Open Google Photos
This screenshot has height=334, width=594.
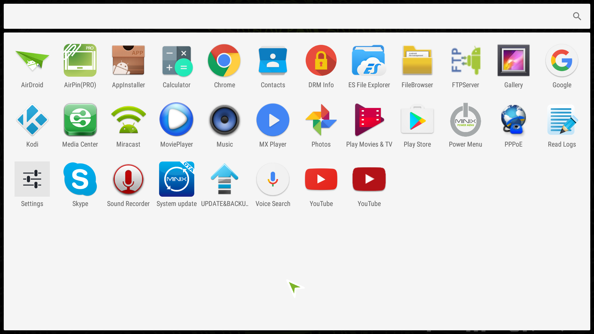tap(321, 120)
